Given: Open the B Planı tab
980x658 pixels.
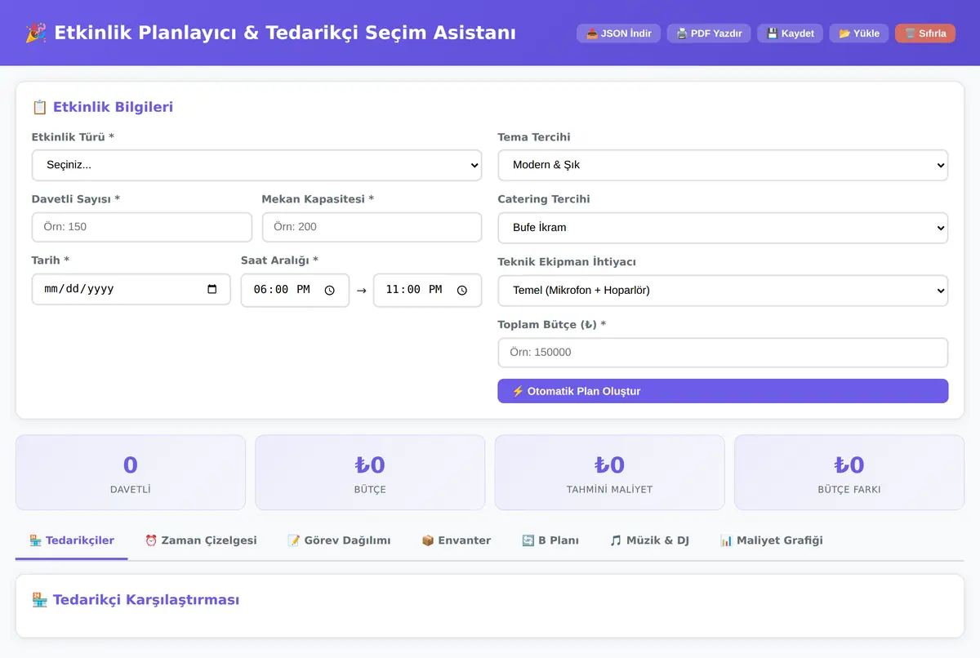Looking at the screenshot, I should coord(550,540).
